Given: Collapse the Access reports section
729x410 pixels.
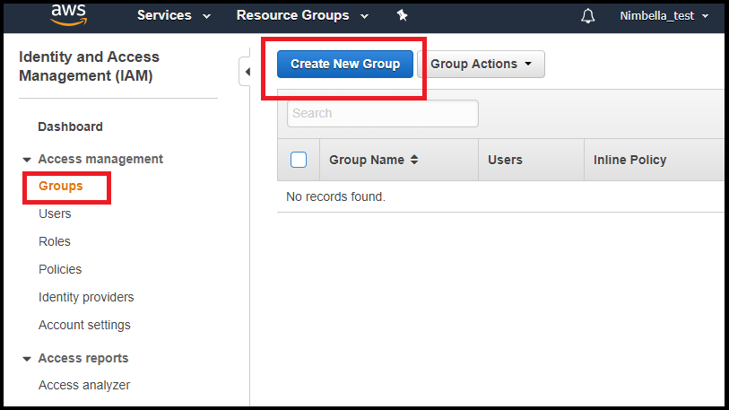Looking at the screenshot, I should click(26, 359).
